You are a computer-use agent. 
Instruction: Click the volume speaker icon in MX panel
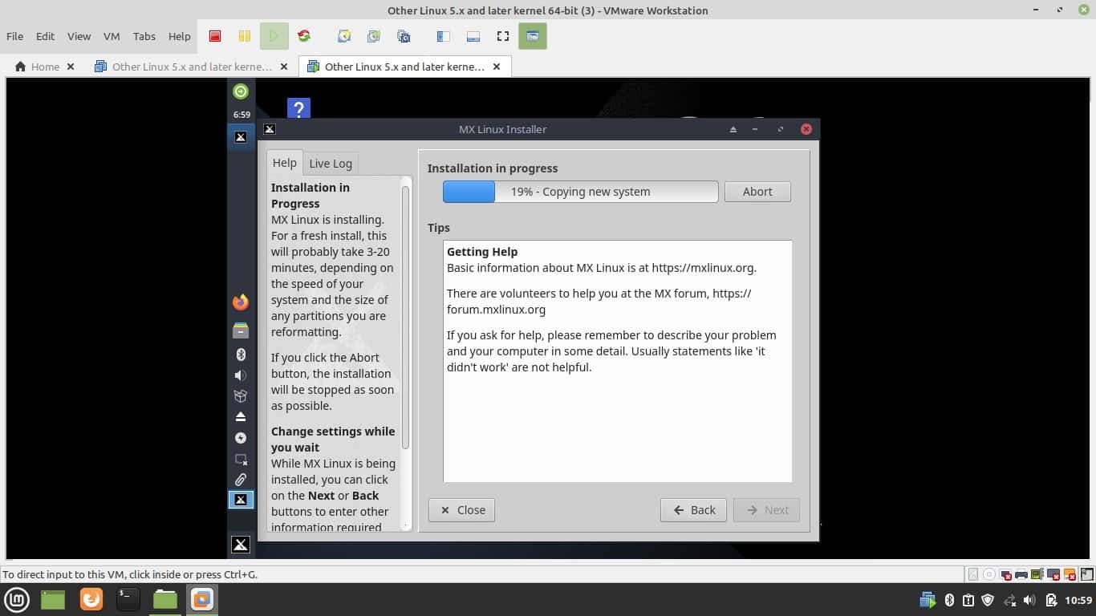coord(241,375)
